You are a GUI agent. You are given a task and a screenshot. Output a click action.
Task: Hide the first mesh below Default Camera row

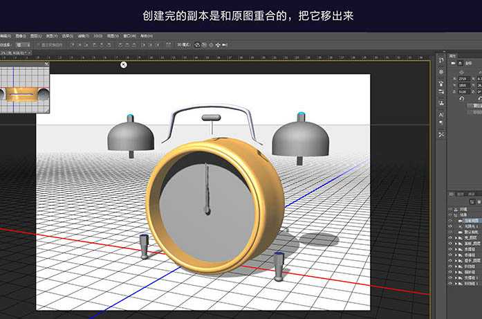(450, 238)
